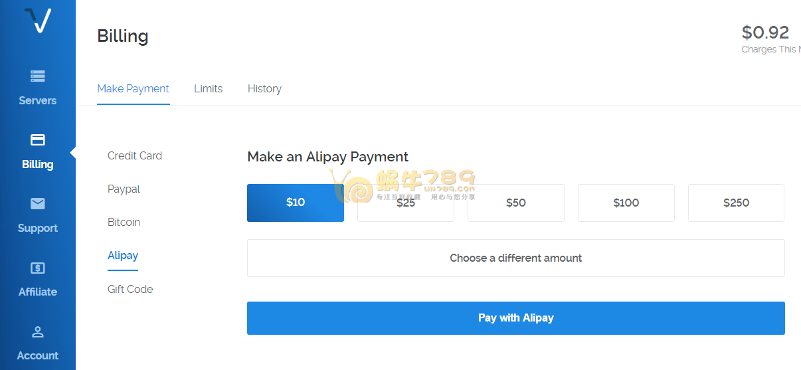Click the Vultr logo icon
Screen dimensions: 801x370
37,21
